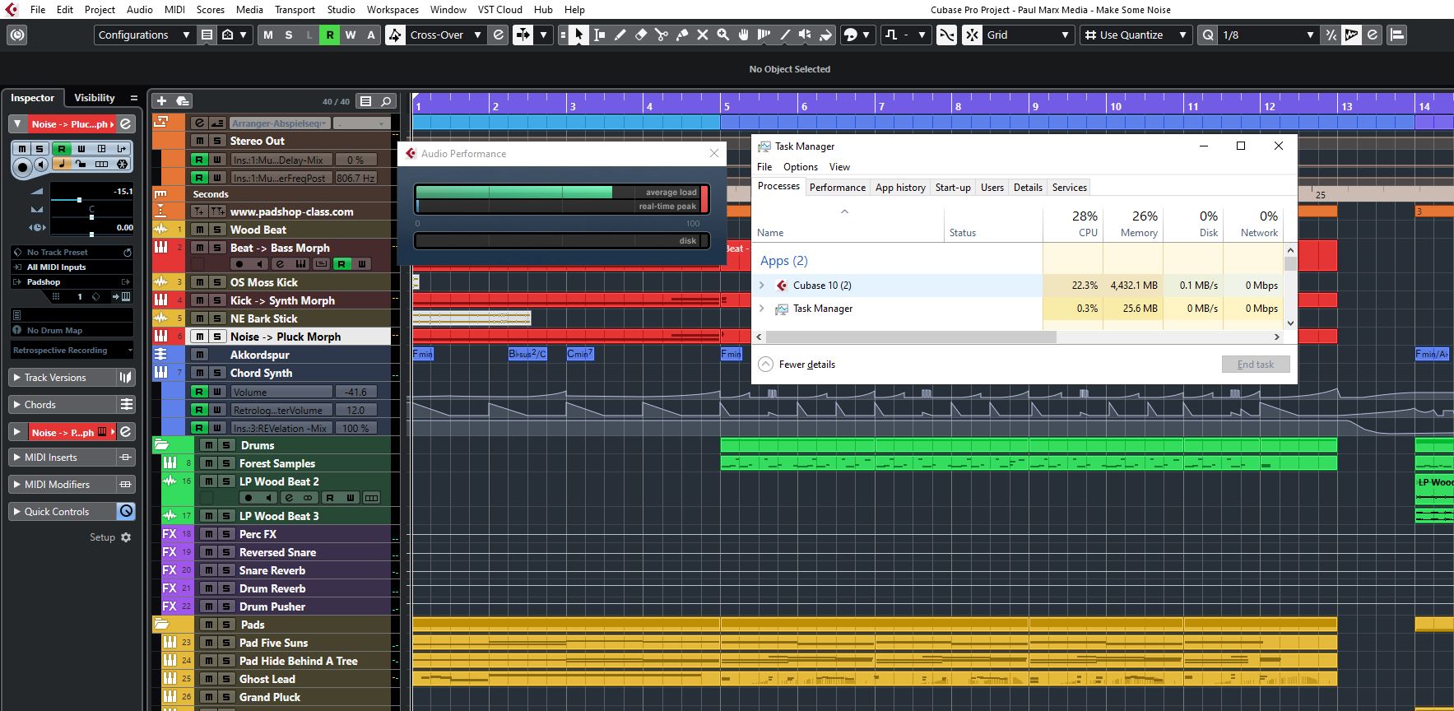The width and height of the screenshot is (1454, 711).
Task: Click the Inspector freeze snowflake icon
Action: tap(123, 164)
